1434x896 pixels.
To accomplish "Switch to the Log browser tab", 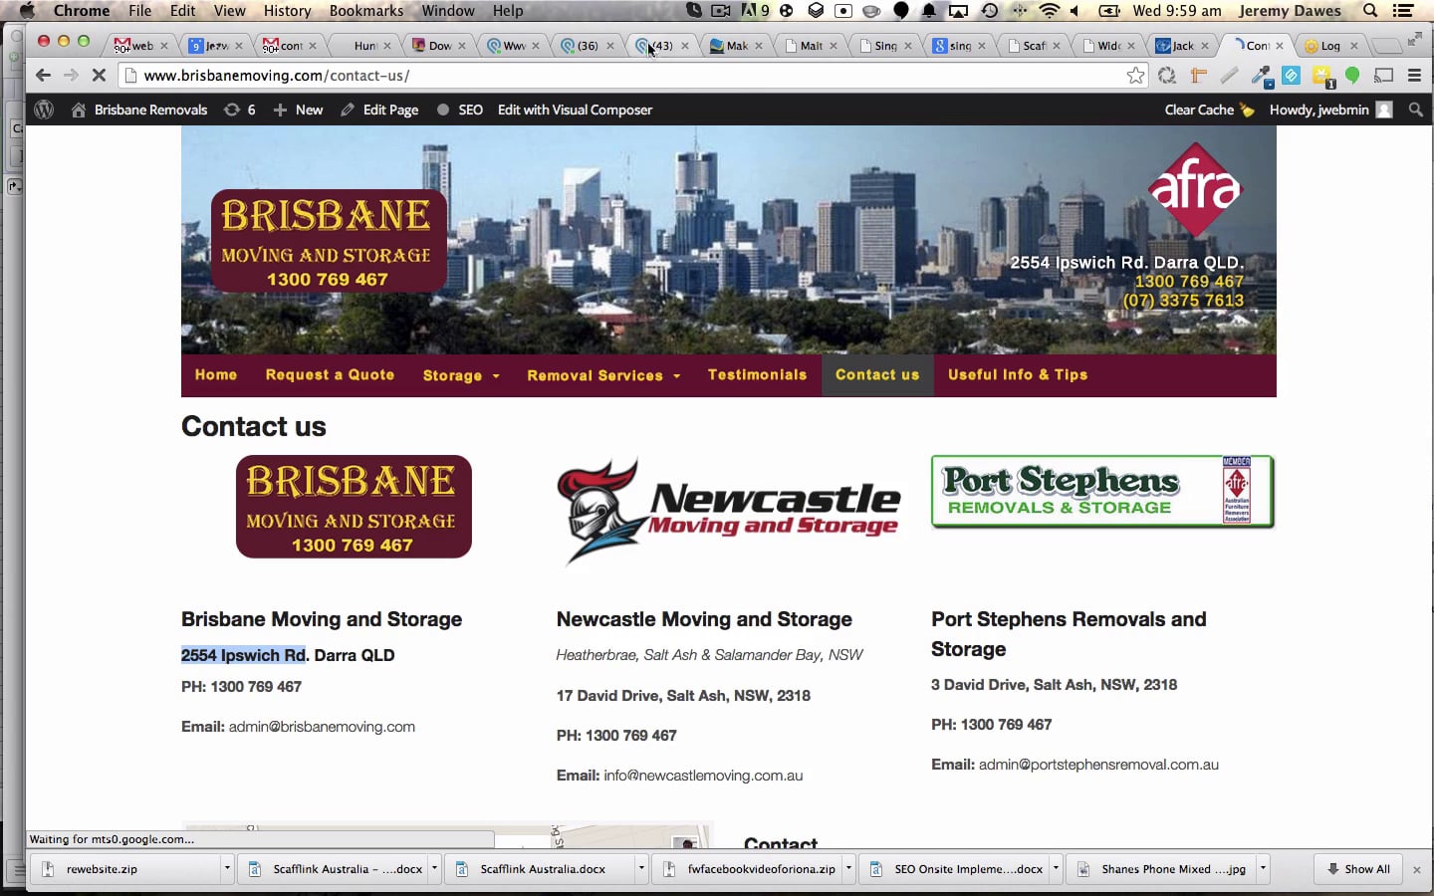I will [x=1330, y=46].
